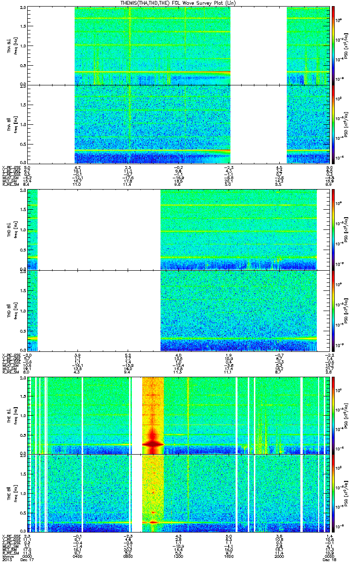Click the THA B∥ spectrogram panel
The height and width of the screenshot is (563, 352).
tap(178, 124)
